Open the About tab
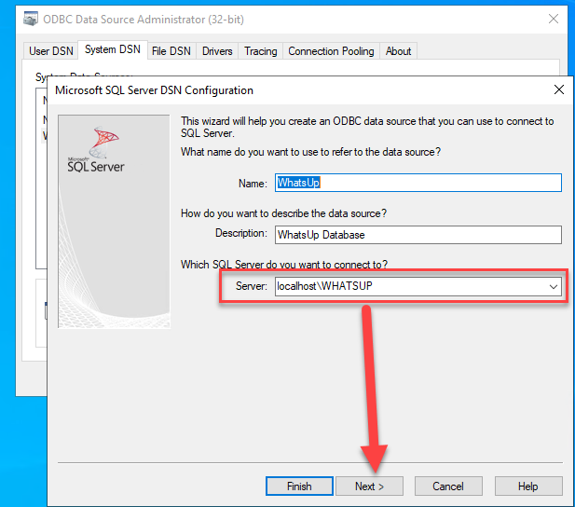The width and height of the screenshot is (575, 507). click(x=398, y=51)
